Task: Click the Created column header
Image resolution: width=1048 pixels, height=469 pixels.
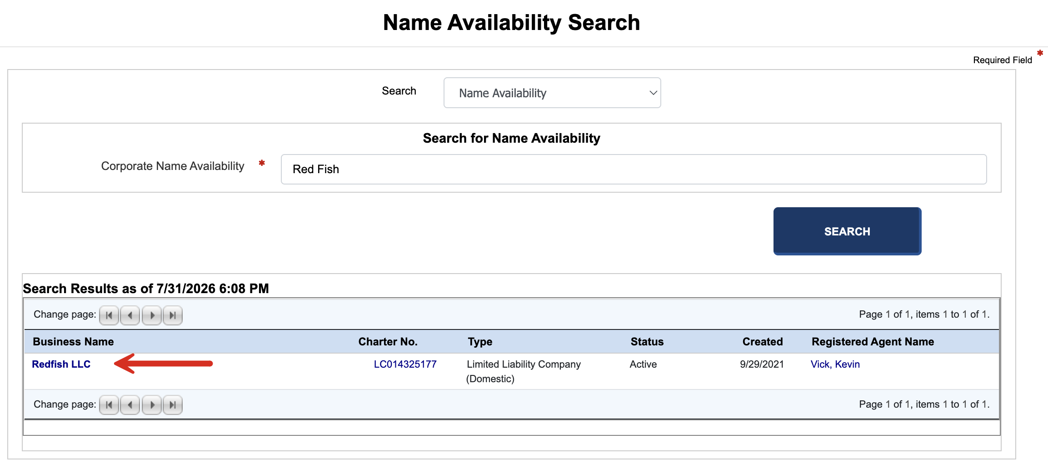Action: pyautogui.click(x=762, y=342)
